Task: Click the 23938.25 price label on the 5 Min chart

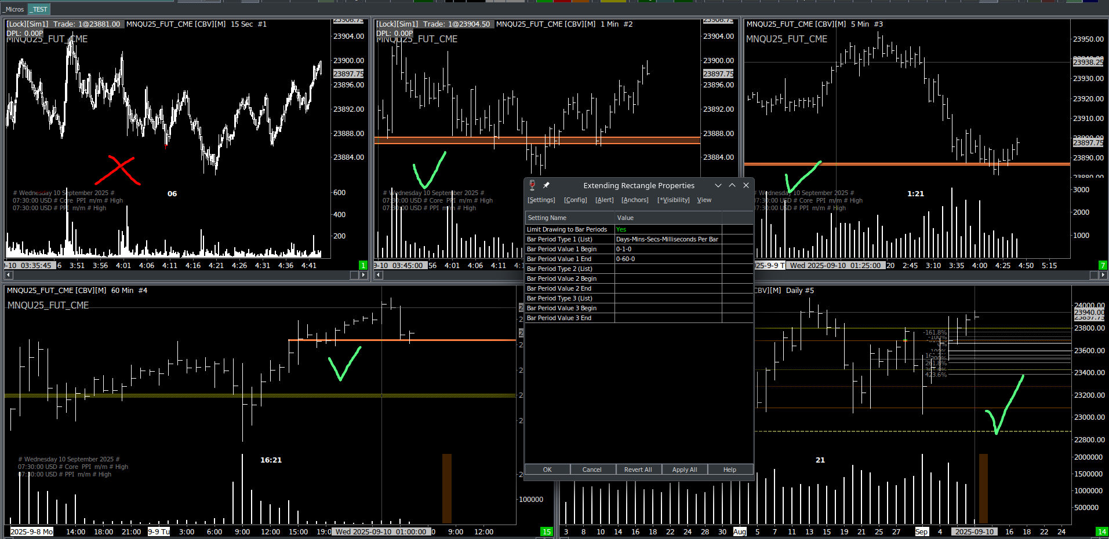Action: pos(1088,62)
